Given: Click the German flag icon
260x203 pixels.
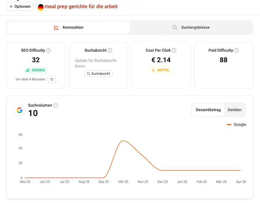Looking at the screenshot, I should click(x=41, y=7).
